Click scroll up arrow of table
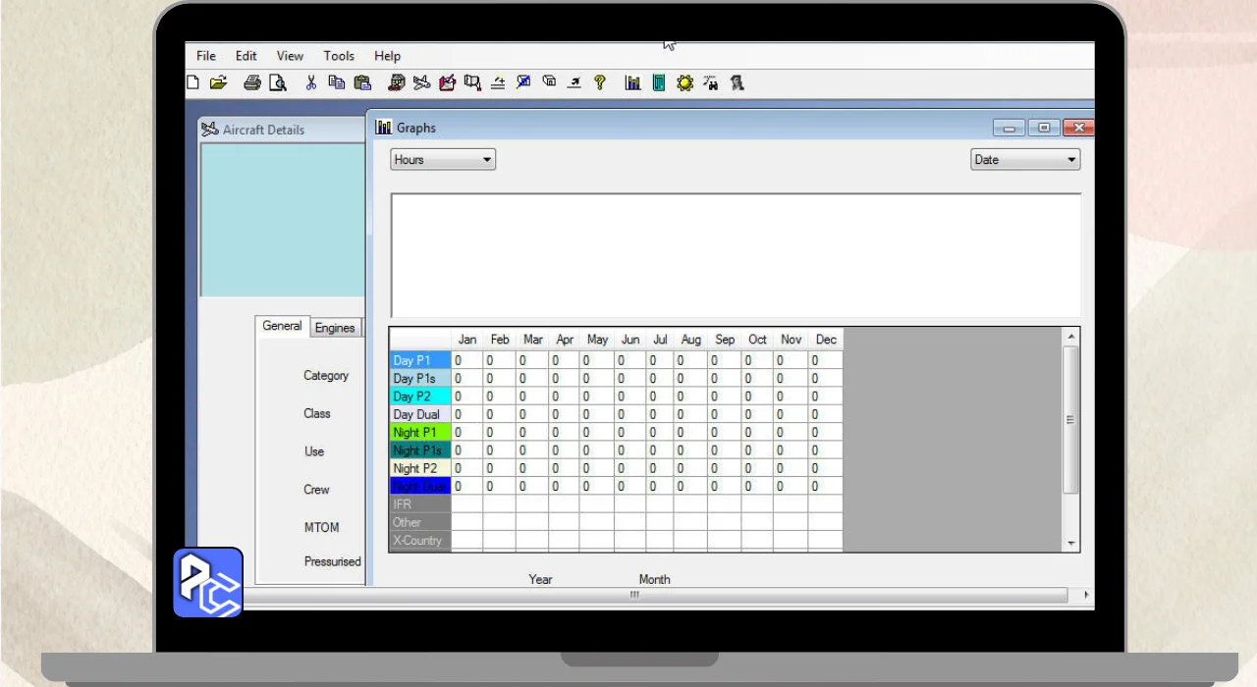Screen dimensions: 1257x687 coord(1070,337)
